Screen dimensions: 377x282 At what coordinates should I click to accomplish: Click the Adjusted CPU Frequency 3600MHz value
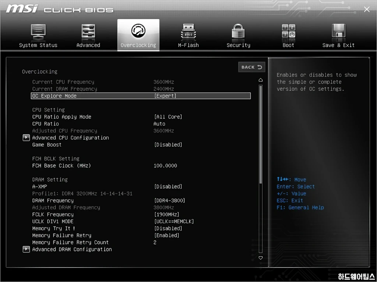pyautogui.click(x=164, y=131)
